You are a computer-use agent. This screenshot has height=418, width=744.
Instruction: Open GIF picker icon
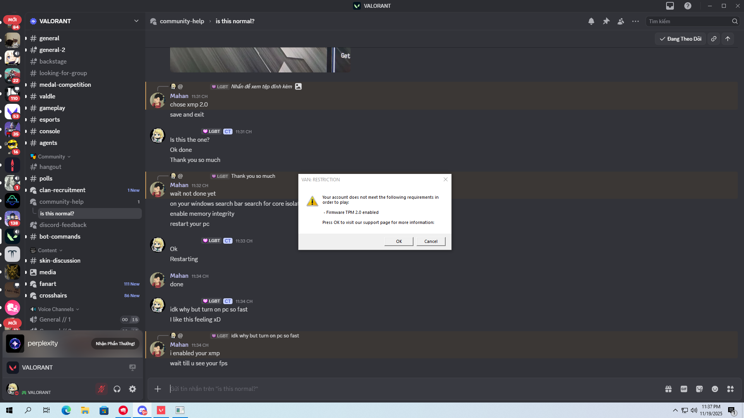tap(684, 389)
